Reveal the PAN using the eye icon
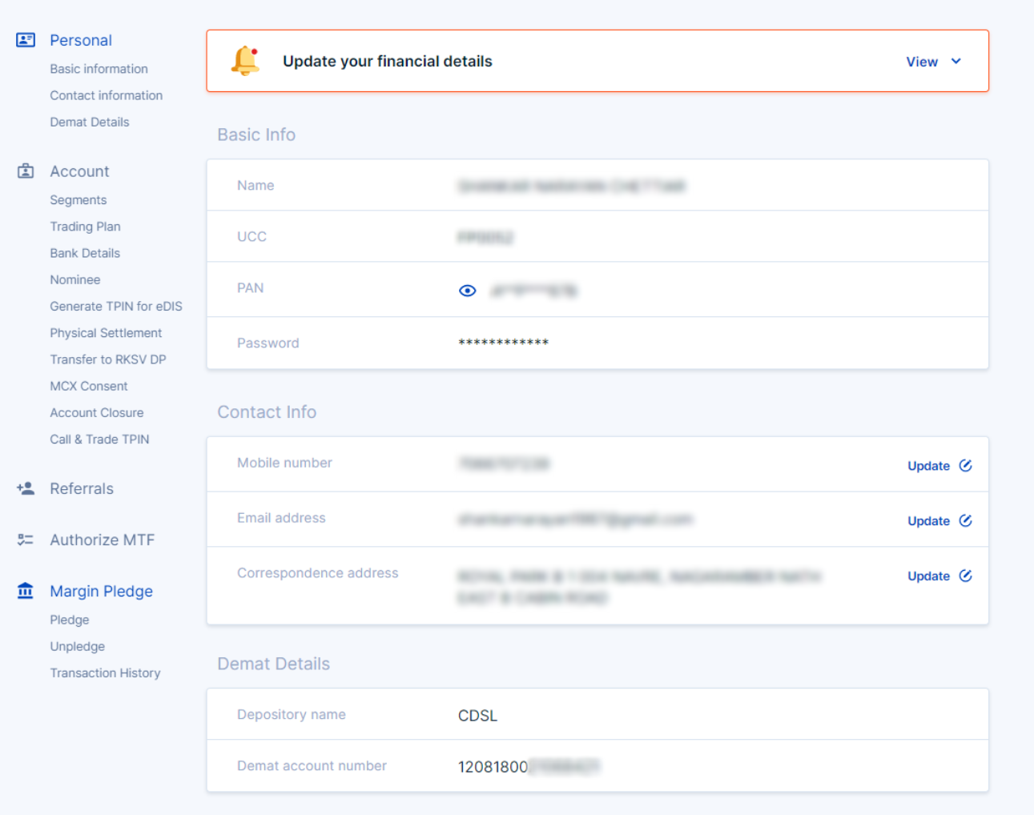 click(467, 290)
